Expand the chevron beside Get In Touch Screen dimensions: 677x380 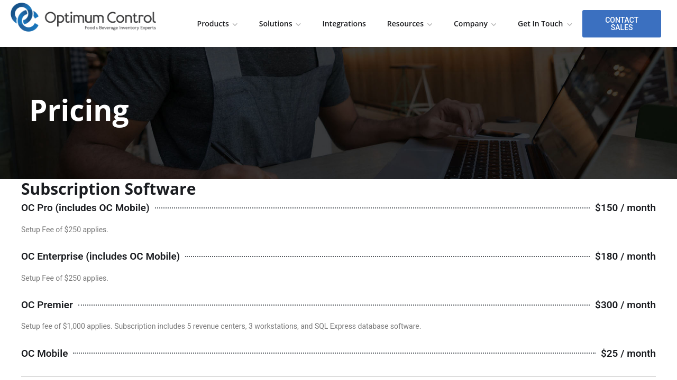click(570, 24)
